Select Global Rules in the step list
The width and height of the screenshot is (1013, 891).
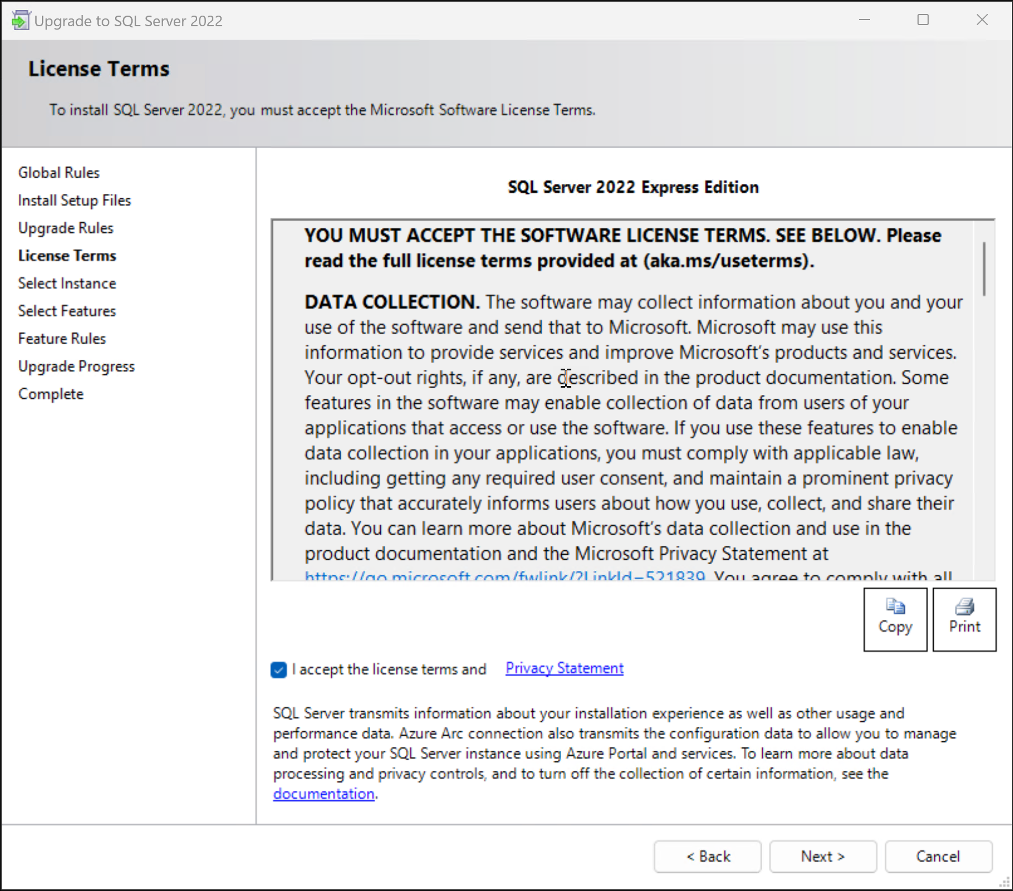tap(59, 173)
